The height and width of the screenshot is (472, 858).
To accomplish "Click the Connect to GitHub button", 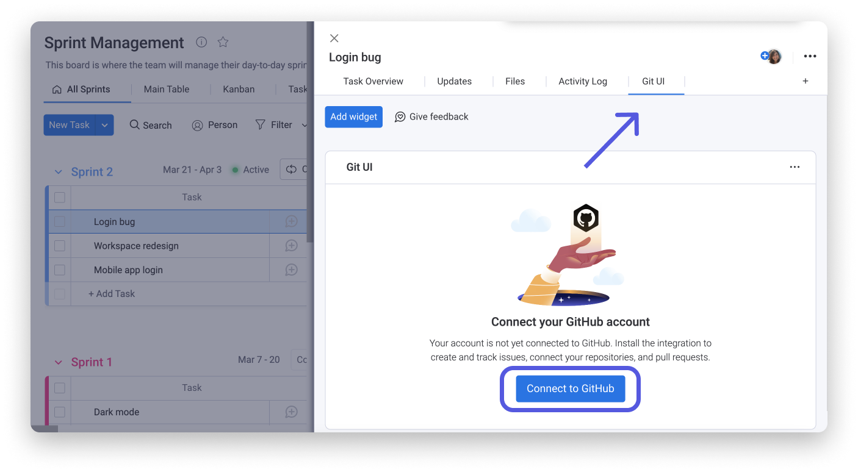I will click(x=570, y=388).
